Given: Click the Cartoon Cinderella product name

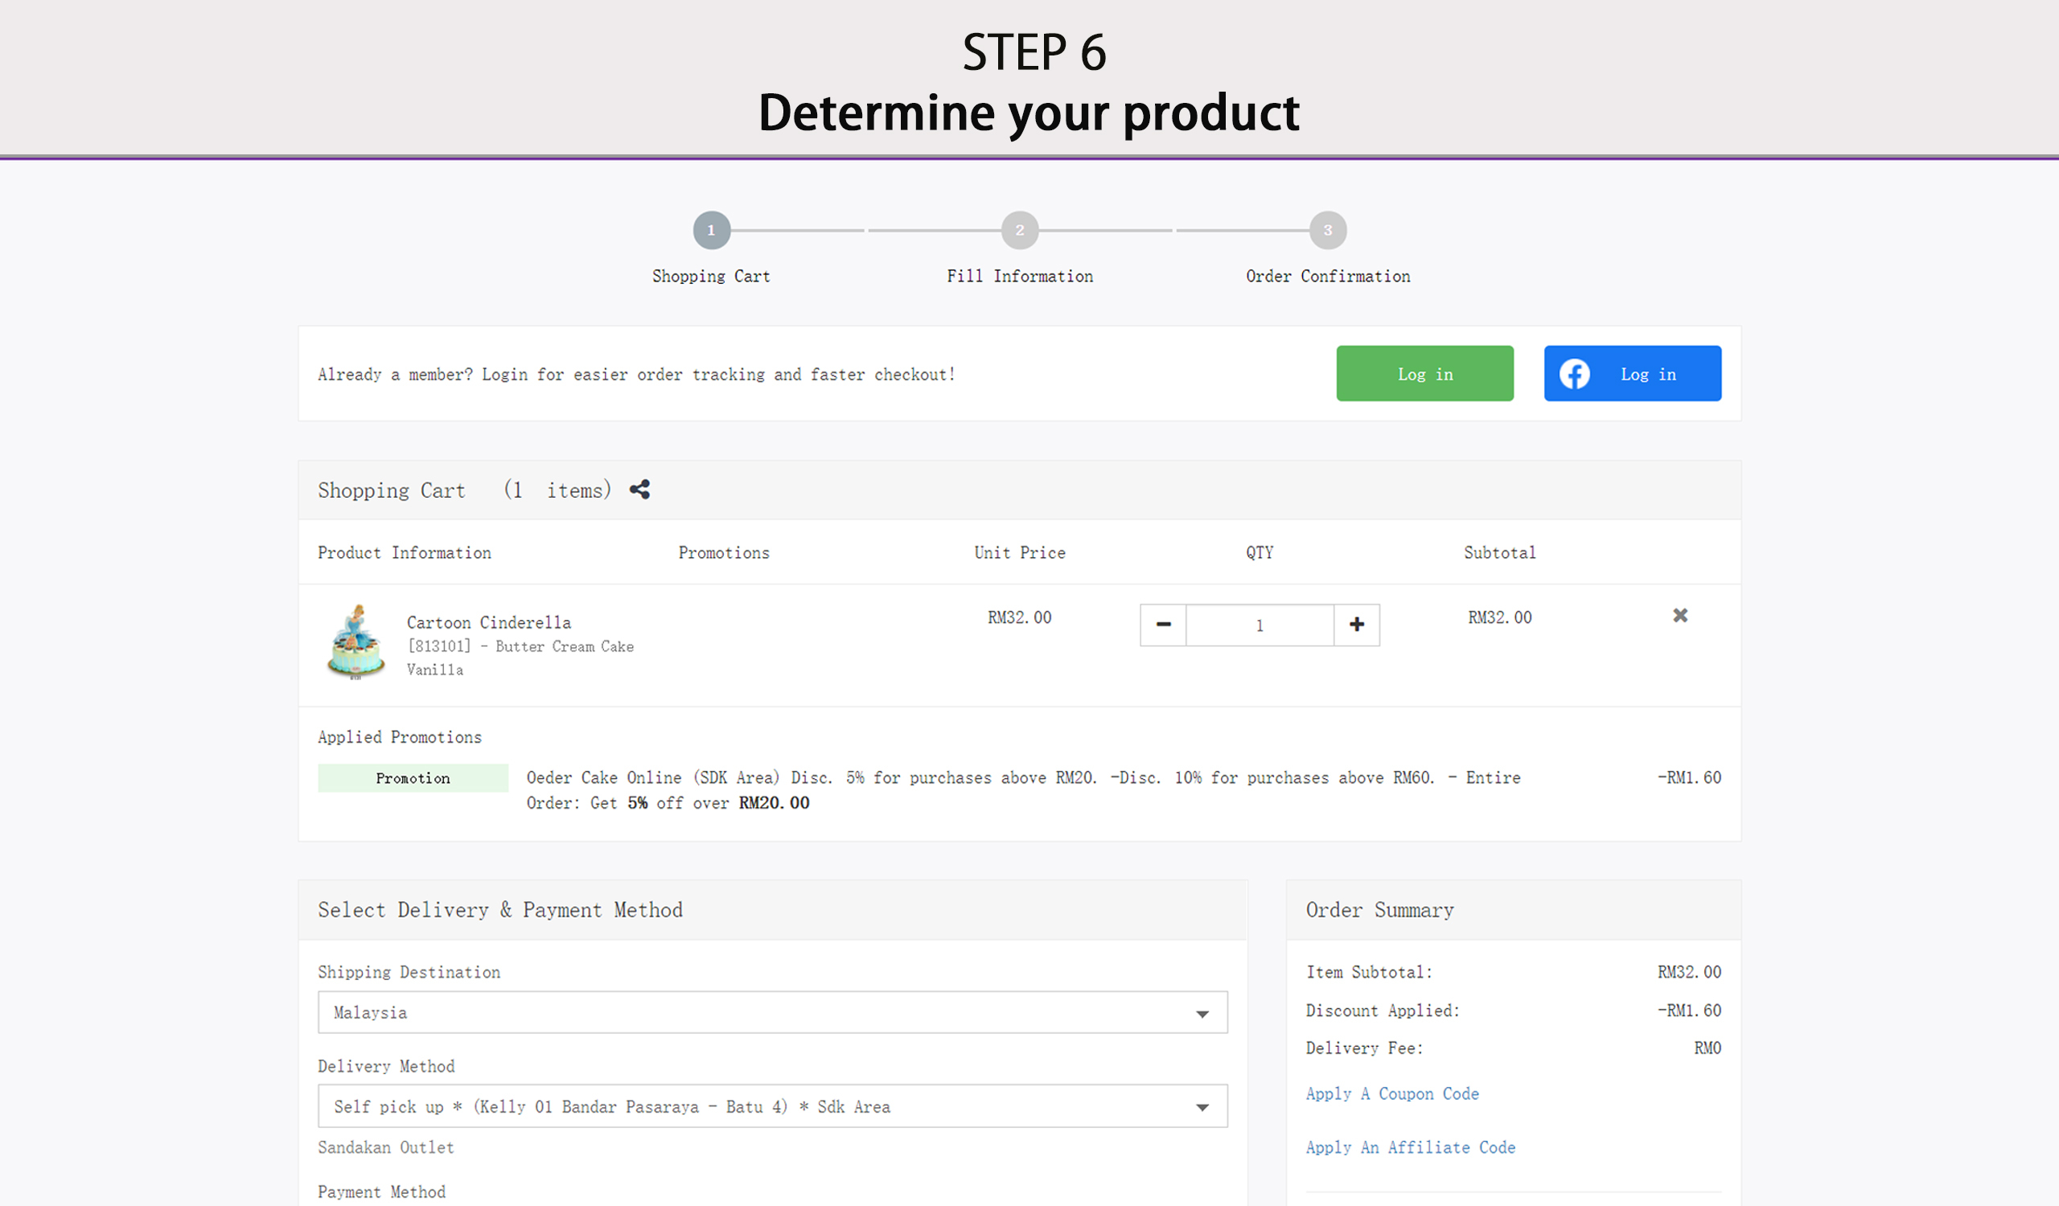Looking at the screenshot, I should pyautogui.click(x=488, y=623).
